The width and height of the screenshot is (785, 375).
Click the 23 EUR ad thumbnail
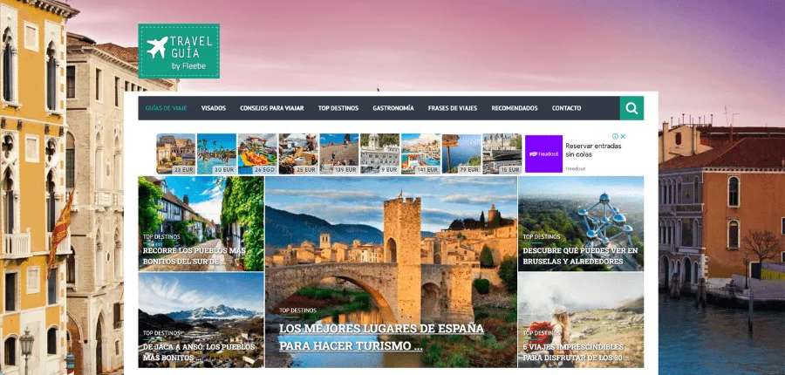click(x=176, y=153)
